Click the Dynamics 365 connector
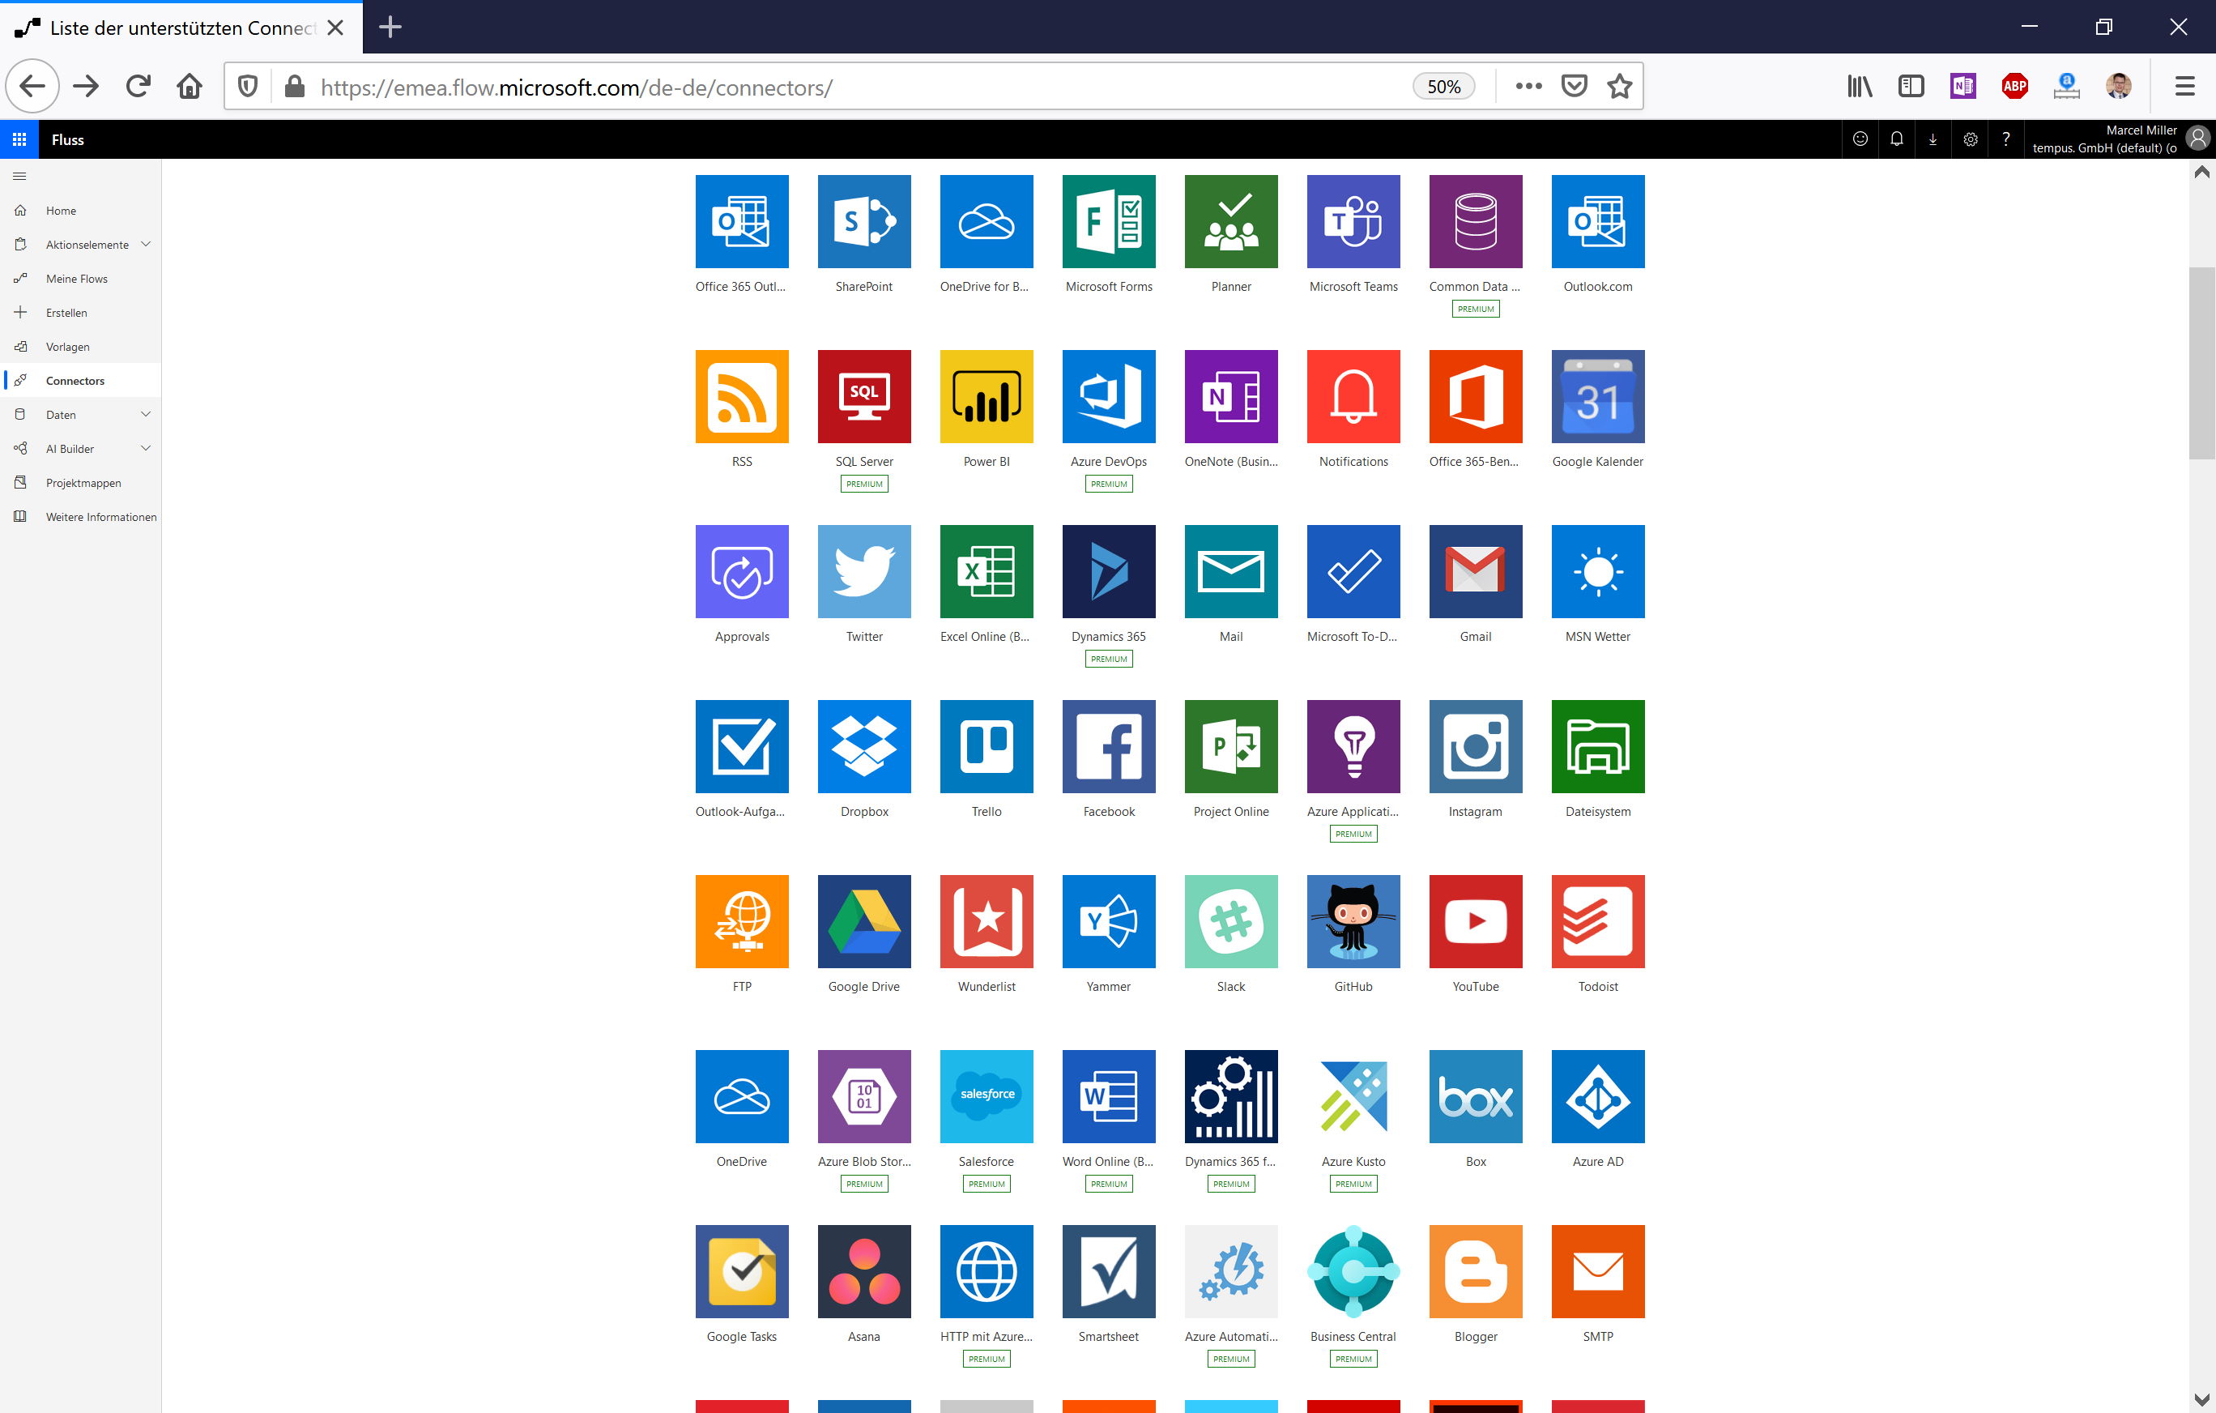 (x=1108, y=572)
